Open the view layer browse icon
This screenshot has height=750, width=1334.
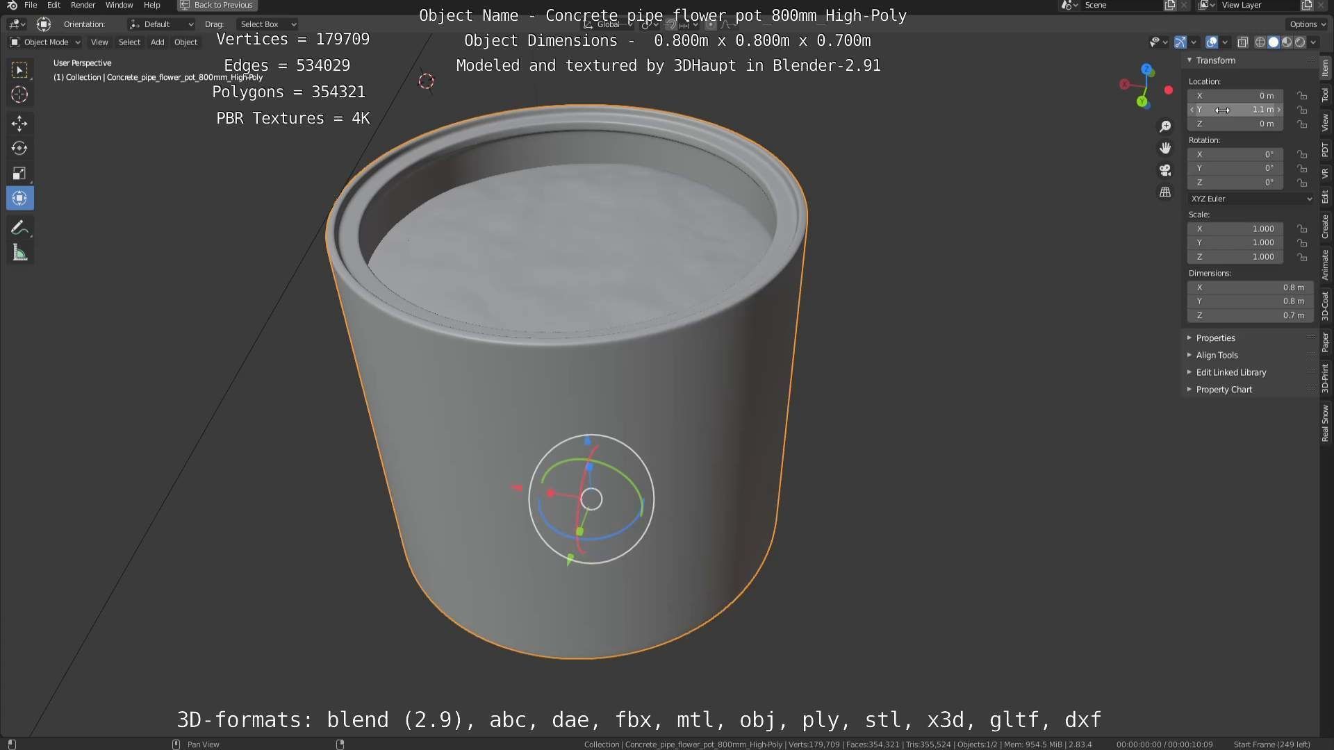pos(1207,5)
